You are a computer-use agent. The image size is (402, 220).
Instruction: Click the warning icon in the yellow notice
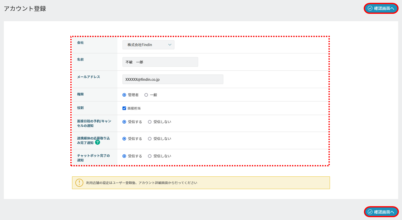79,183
